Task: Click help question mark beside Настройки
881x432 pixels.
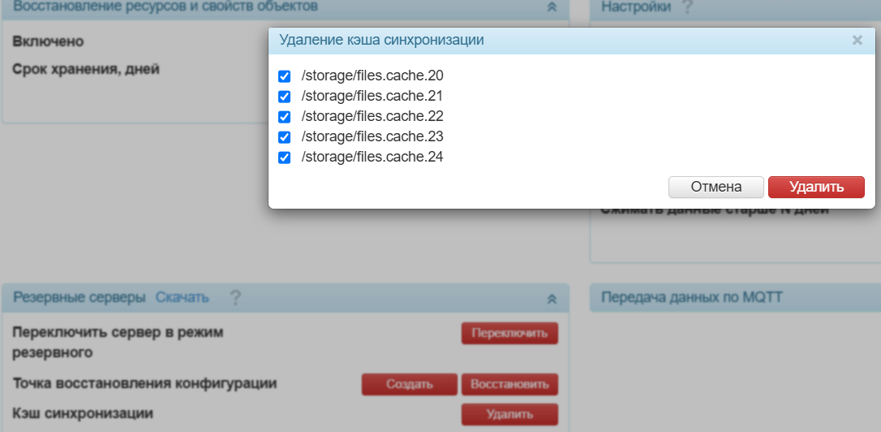Action: (686, 7)
